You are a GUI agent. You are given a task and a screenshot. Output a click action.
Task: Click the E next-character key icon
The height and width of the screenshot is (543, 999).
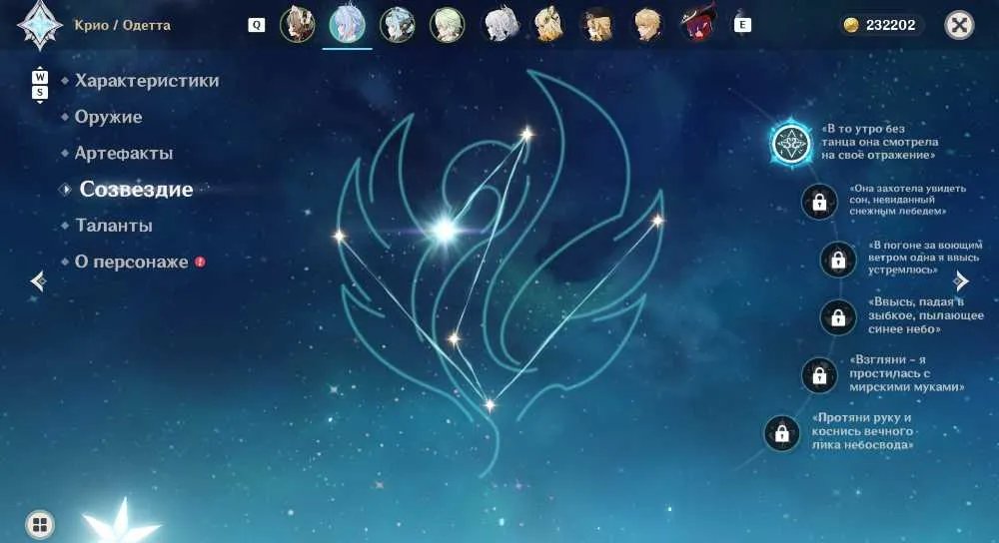[742, 25]
